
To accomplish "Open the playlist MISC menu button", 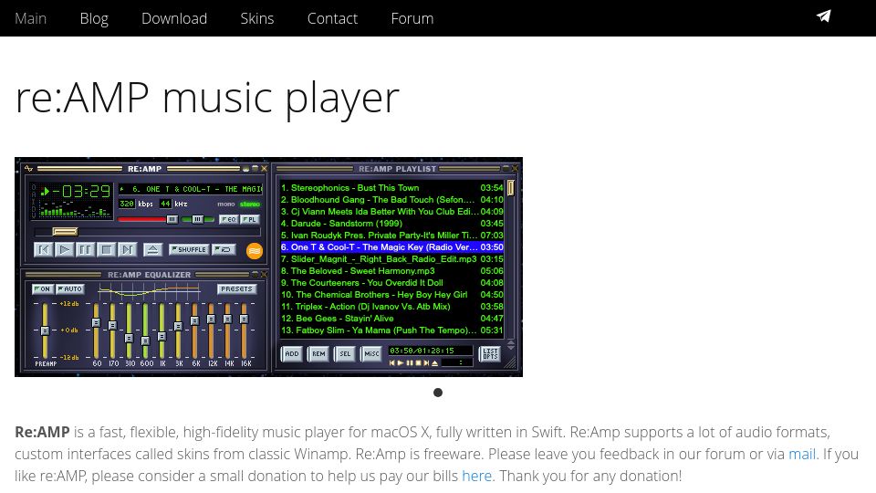I will [371, 354].
